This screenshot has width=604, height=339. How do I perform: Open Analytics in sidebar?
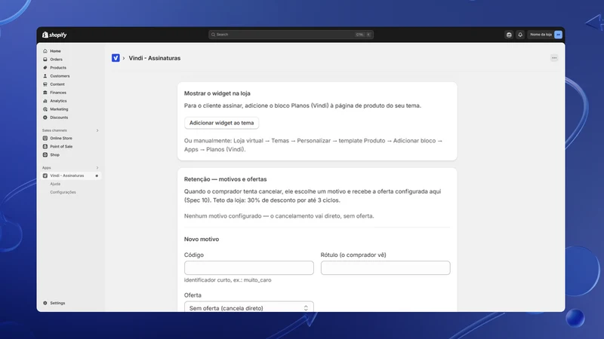coord(58,101)
